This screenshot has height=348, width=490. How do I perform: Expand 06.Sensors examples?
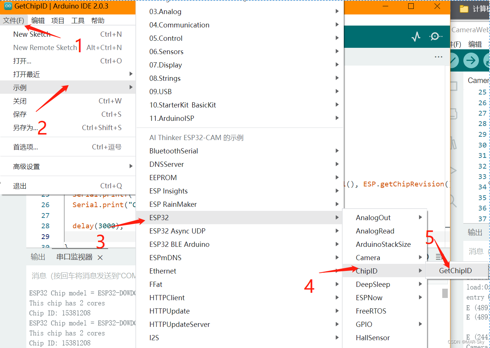(240, 52)
